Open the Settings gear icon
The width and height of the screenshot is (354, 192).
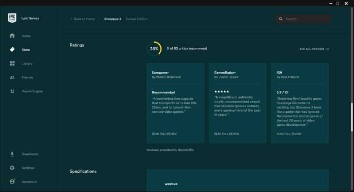coord(12,168)
